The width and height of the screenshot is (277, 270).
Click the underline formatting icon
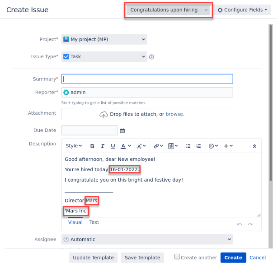tap(113, 146)
